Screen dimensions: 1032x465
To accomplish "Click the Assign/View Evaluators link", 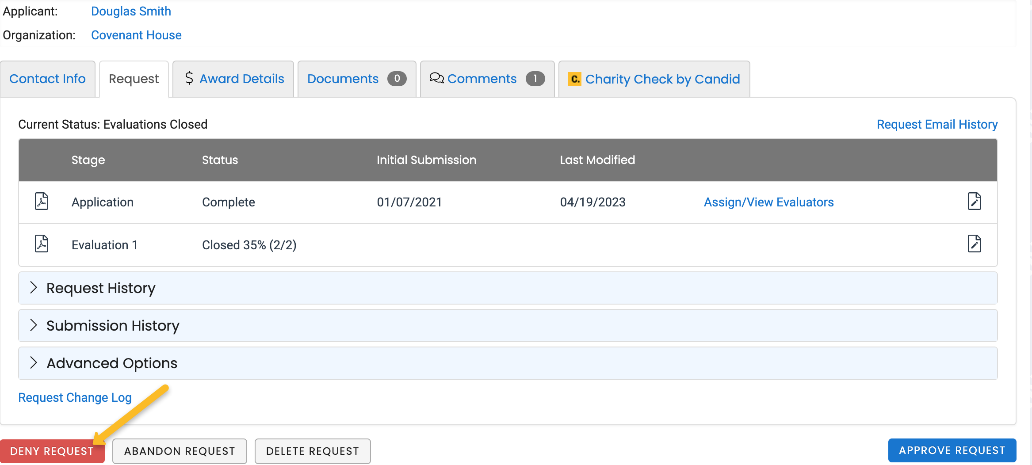I will (x=769, y=202).
